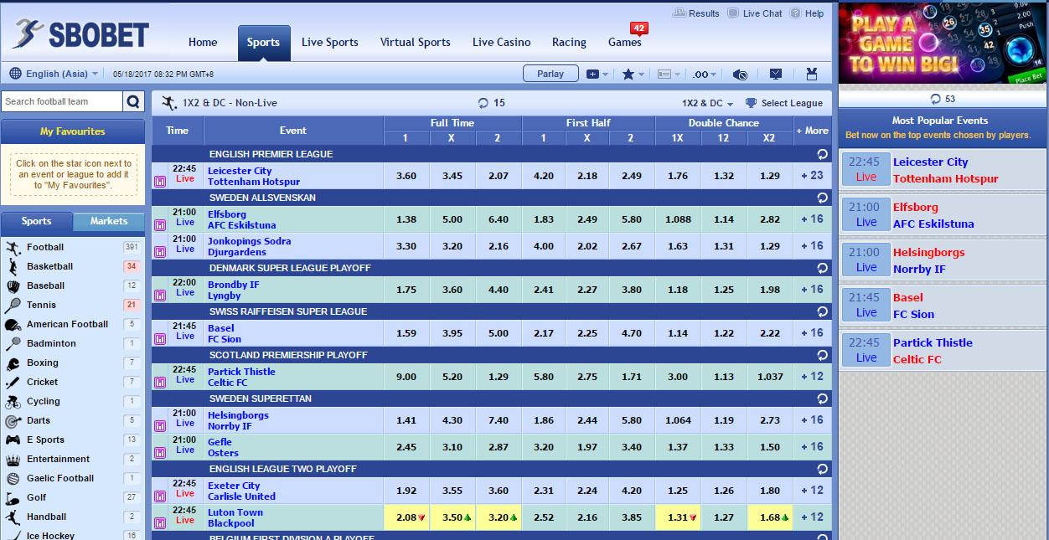Click stats icon for Basel match
This screenshot has height=540, width=1049.
[160, 338]
